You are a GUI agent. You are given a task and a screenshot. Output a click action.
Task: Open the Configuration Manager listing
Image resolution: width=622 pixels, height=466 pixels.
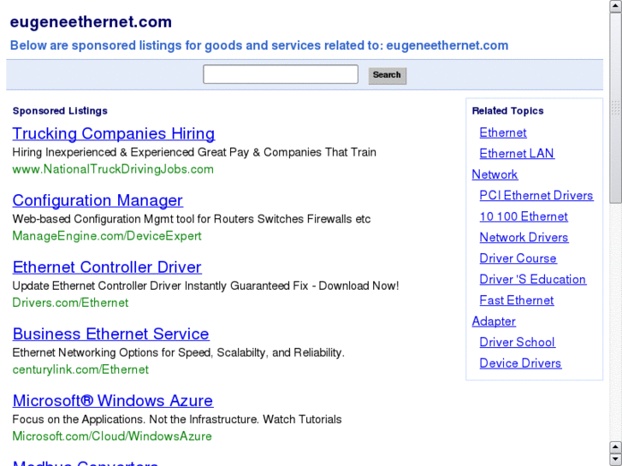pos(98,200)
